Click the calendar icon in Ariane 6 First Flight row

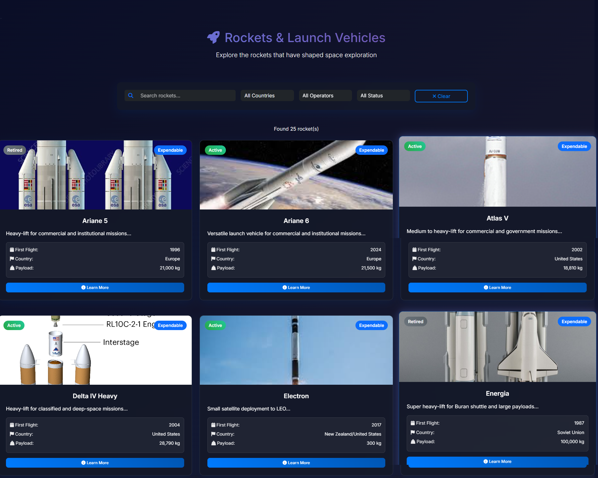click(213, 250)
